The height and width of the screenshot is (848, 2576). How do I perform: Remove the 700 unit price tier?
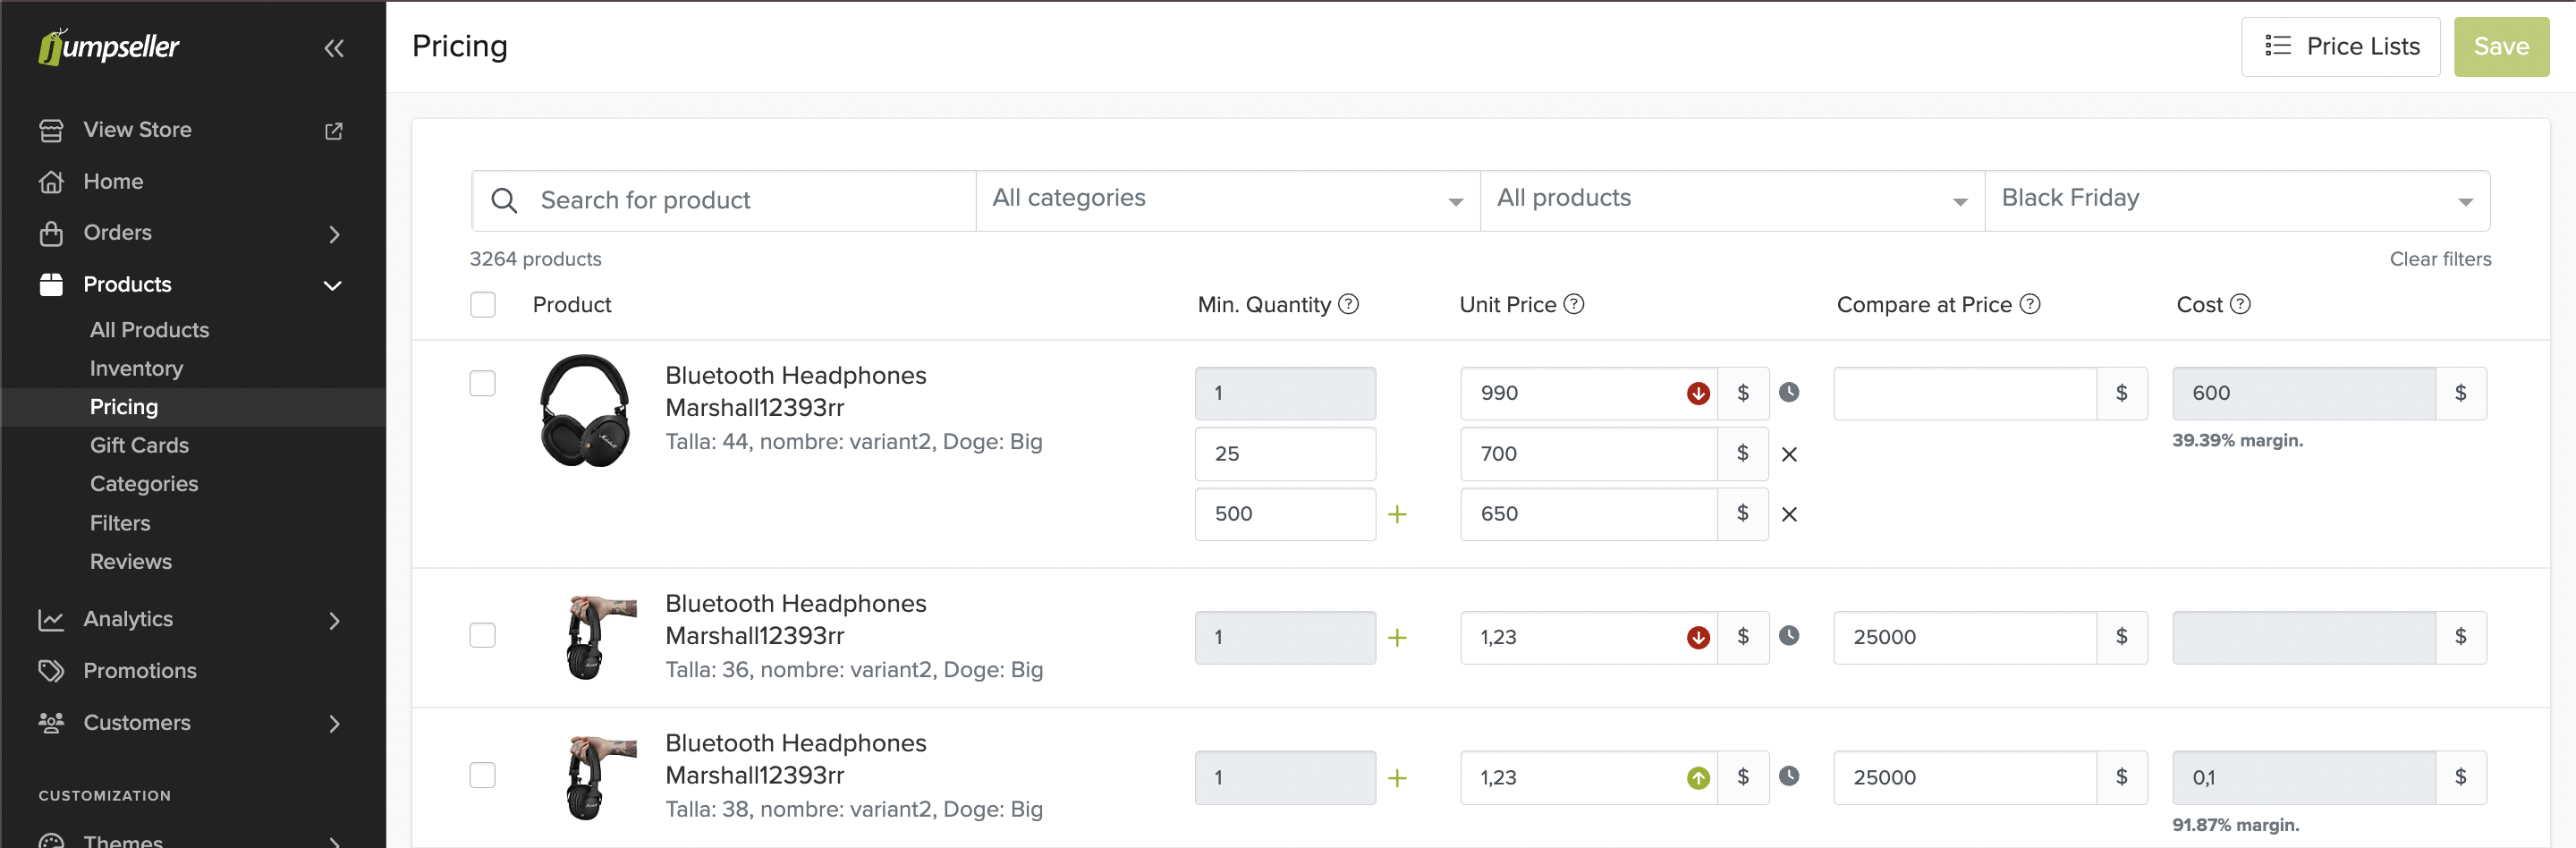click(1789, 454)
